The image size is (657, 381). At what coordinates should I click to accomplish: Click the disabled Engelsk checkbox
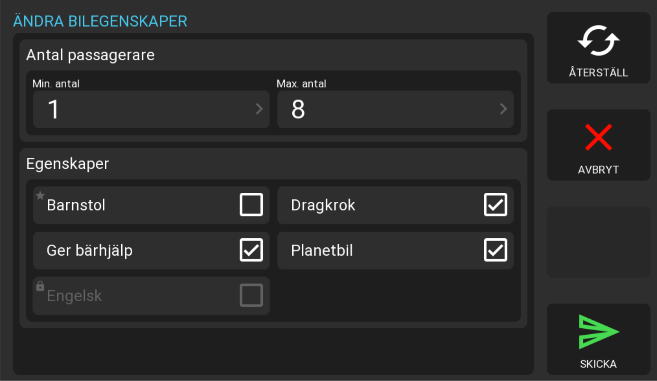[251, 295]
